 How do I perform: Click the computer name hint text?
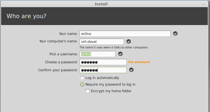[x=114, y=47]
